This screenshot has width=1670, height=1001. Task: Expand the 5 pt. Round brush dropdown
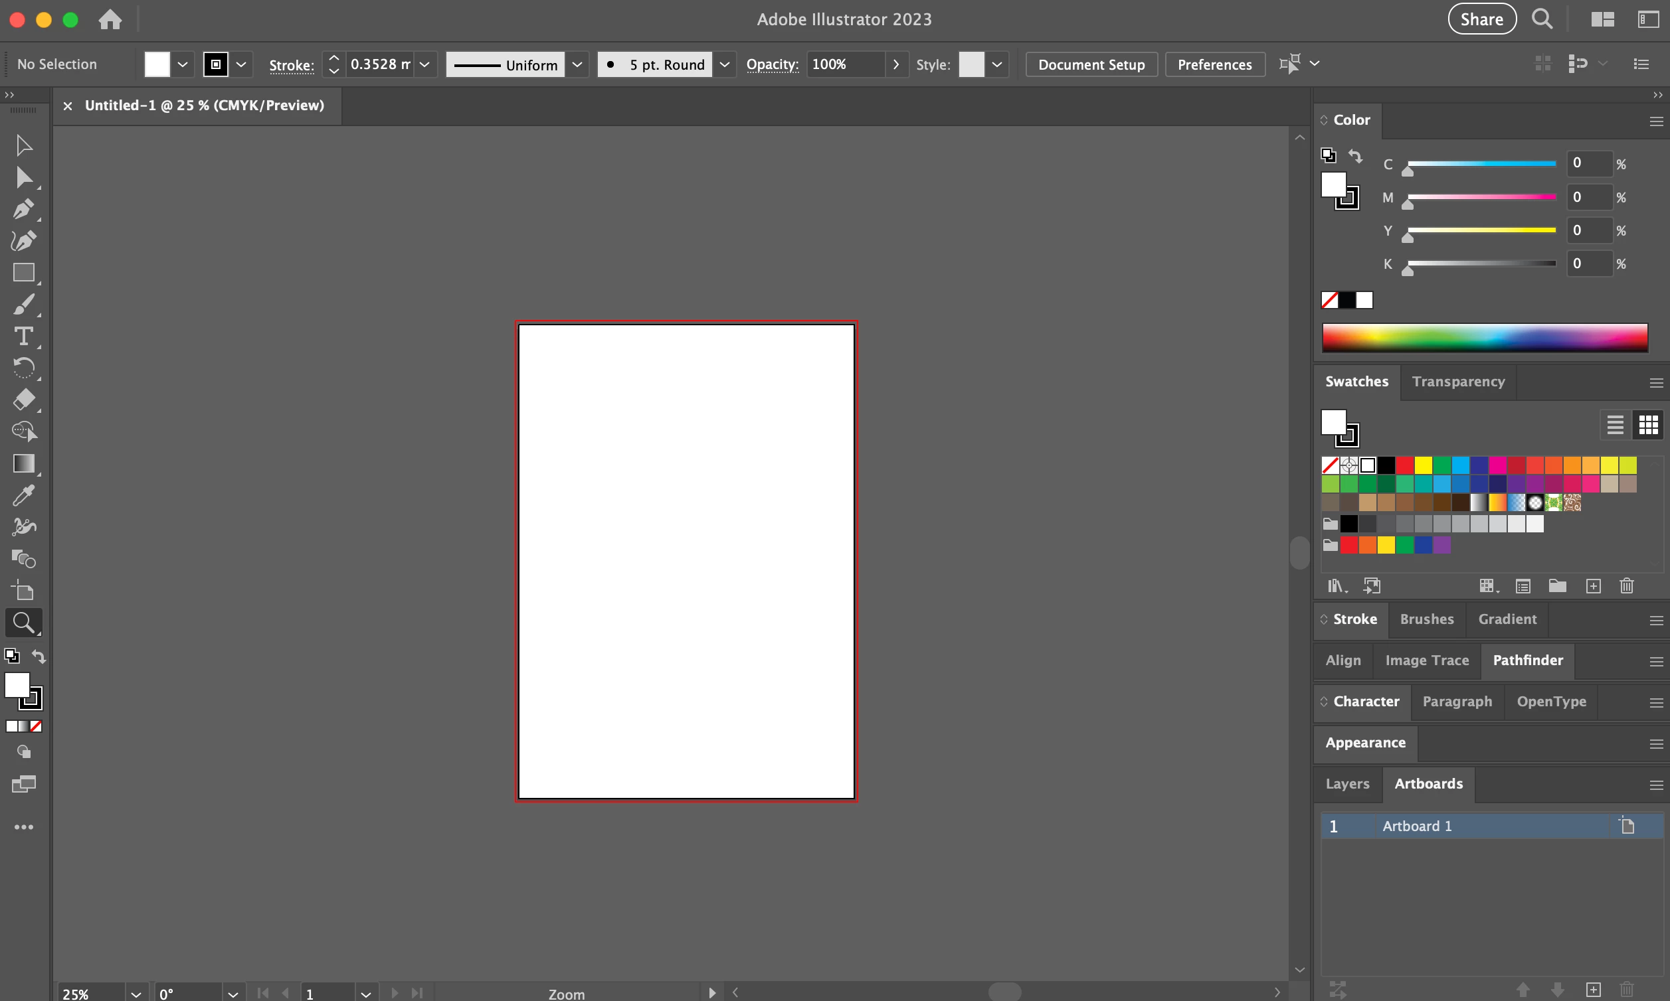pyautogui.click(x=724, y=65)
